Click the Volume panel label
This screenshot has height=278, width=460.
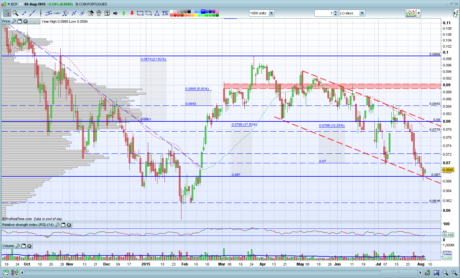[x=8, y=246]
